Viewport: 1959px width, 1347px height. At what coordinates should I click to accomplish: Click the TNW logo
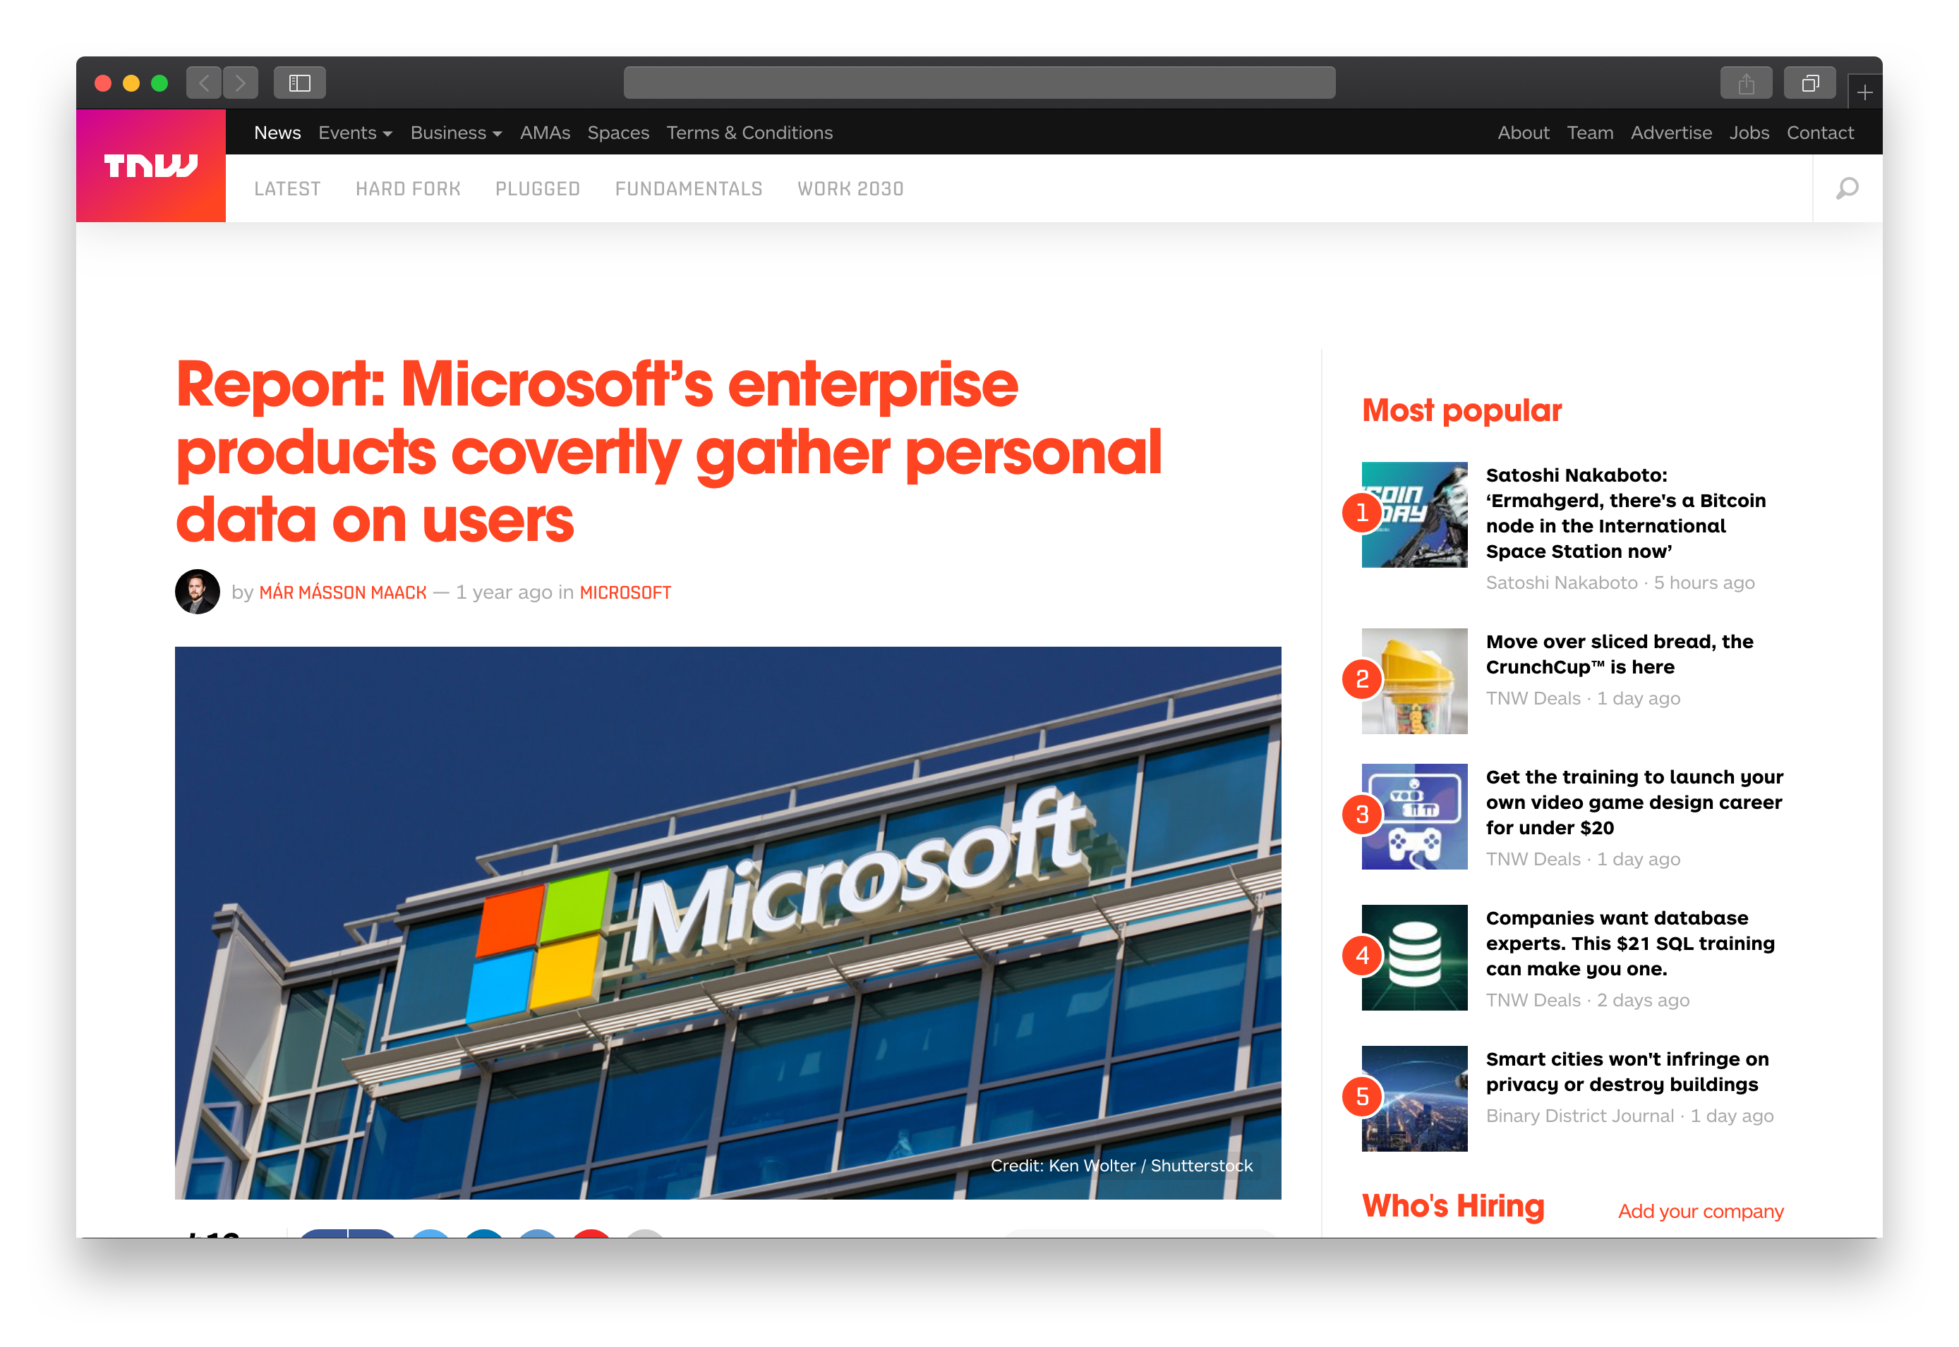click(150, 166)
